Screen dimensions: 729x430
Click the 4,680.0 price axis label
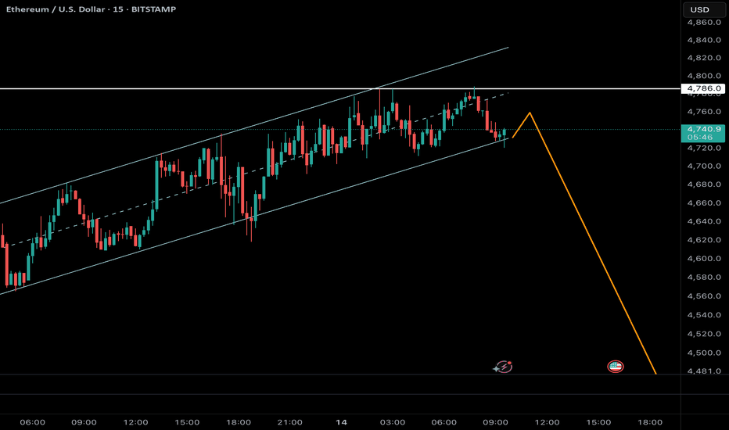tap(704, 185)
